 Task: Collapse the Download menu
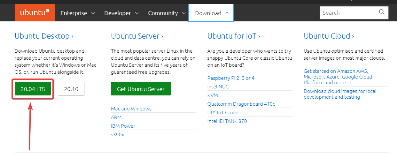coord(211,13)
